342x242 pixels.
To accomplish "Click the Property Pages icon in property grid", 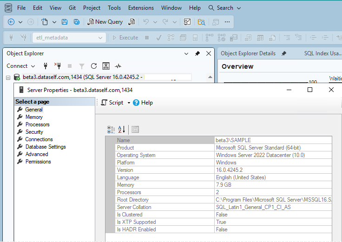I will (135, 130).
